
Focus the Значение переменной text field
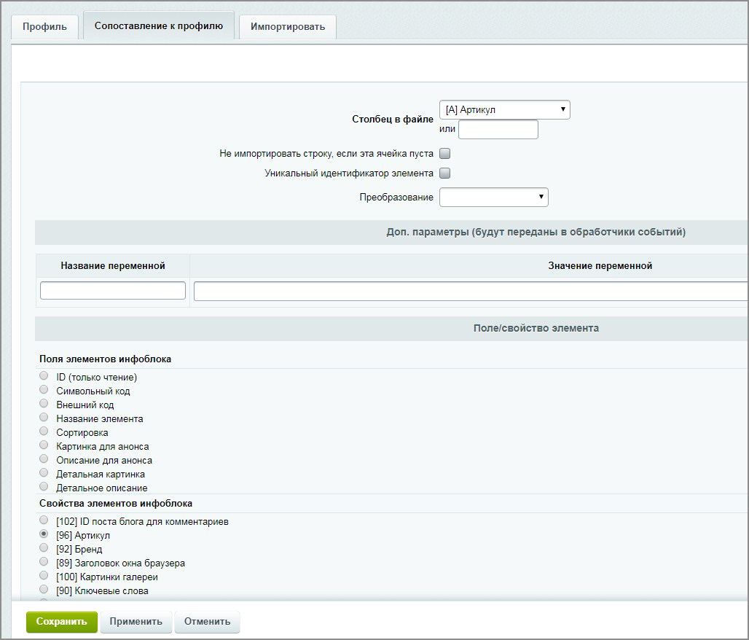tap(470, 292)
